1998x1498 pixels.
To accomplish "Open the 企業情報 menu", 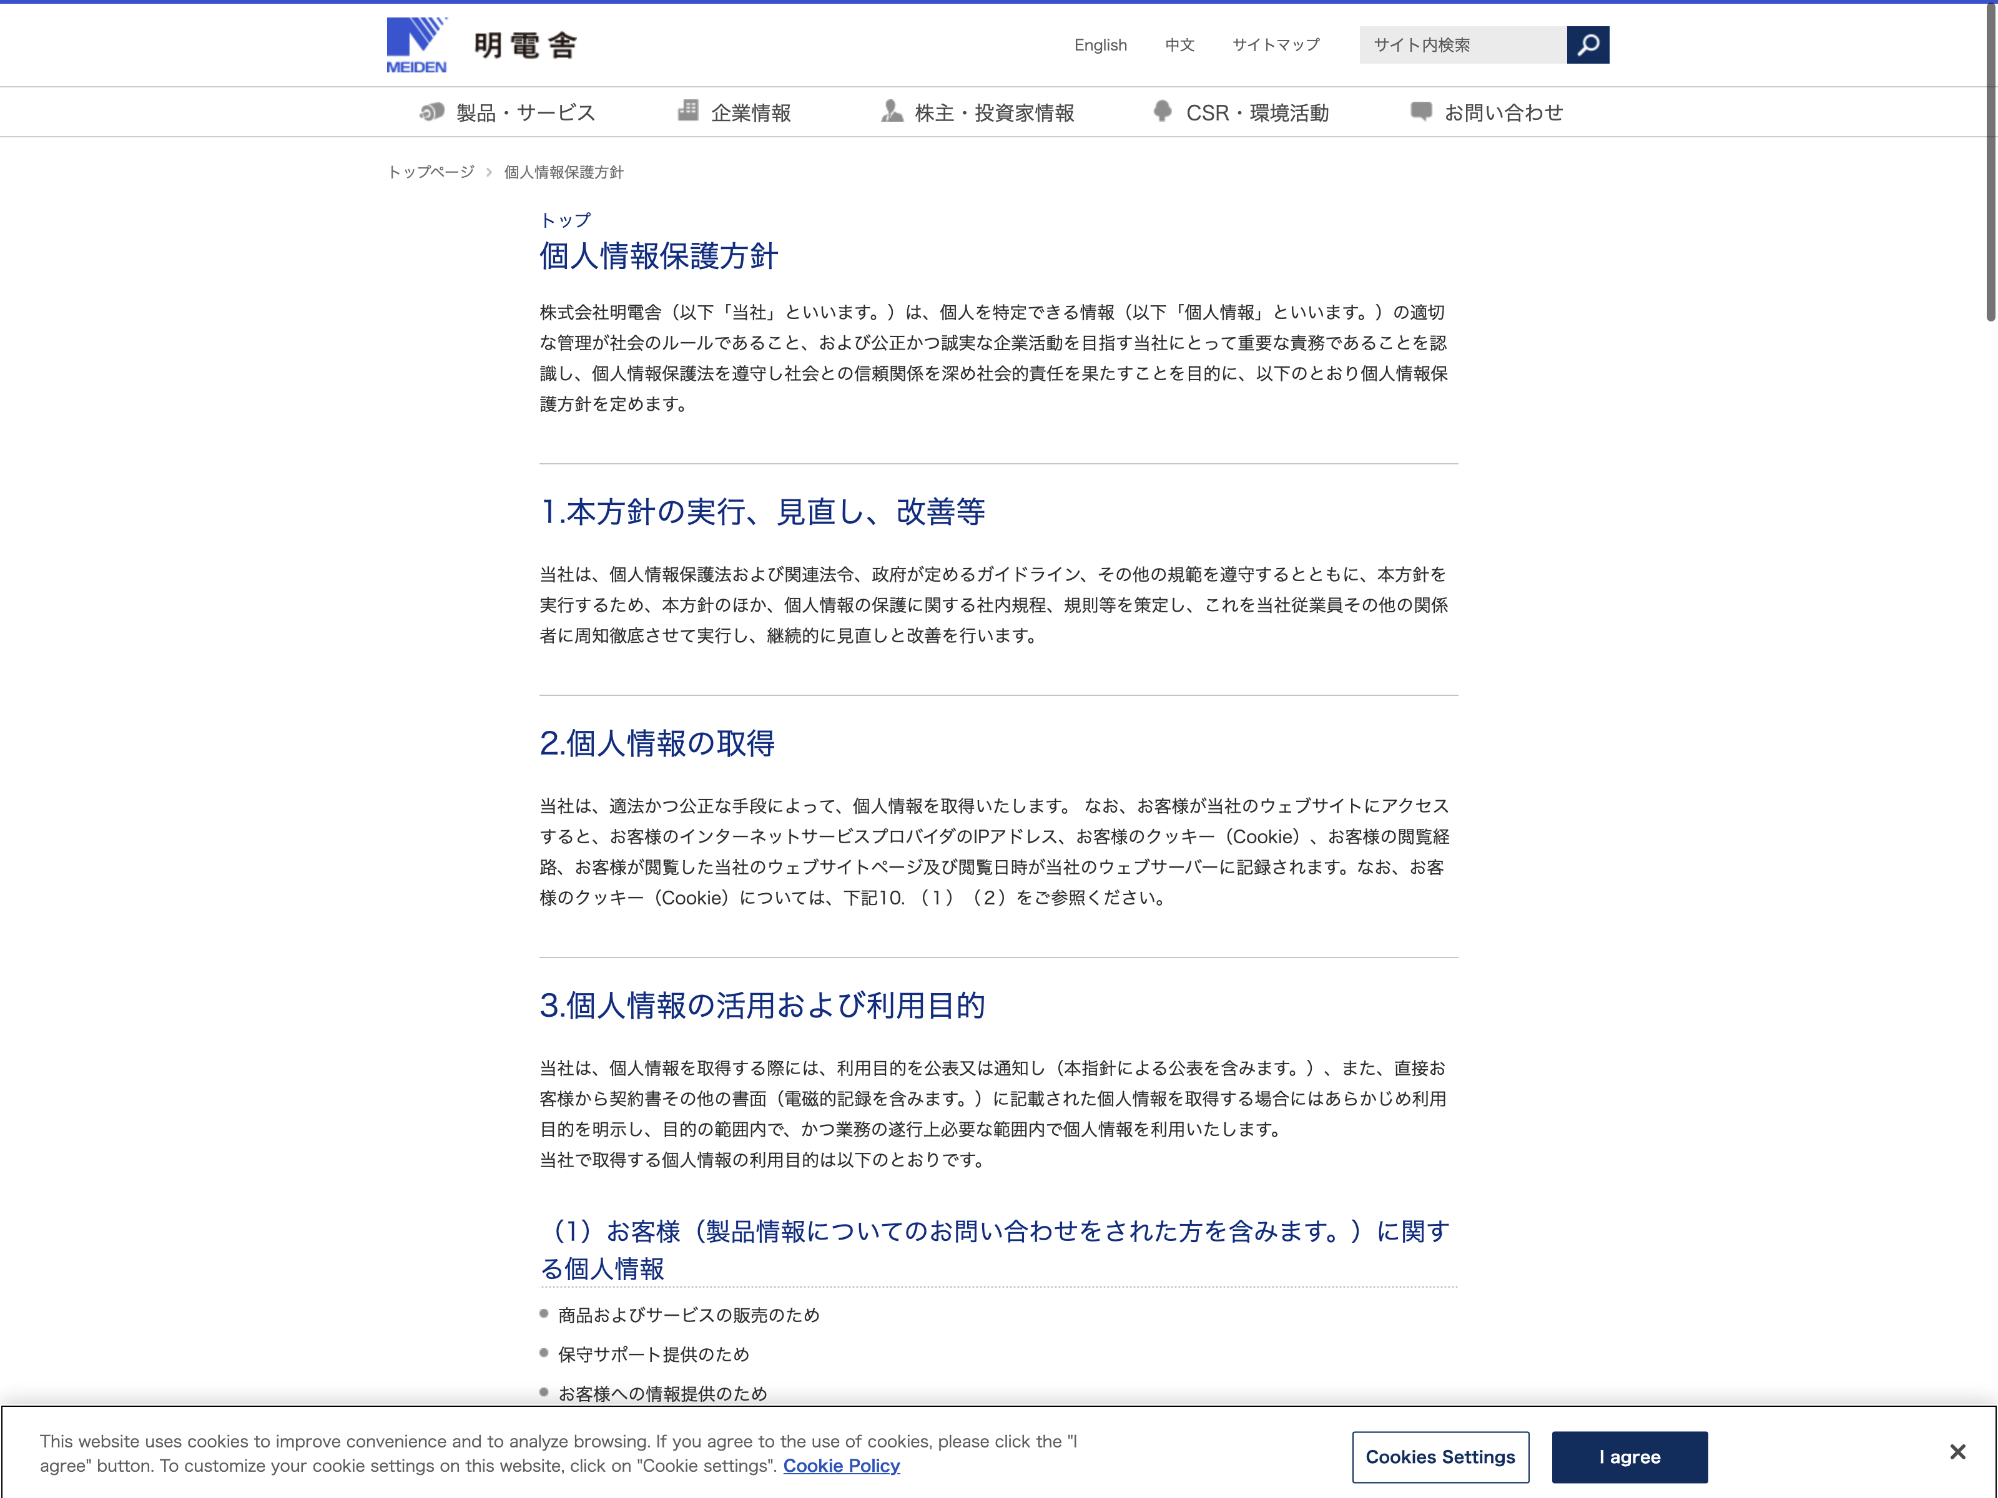I will coord(750,113).
